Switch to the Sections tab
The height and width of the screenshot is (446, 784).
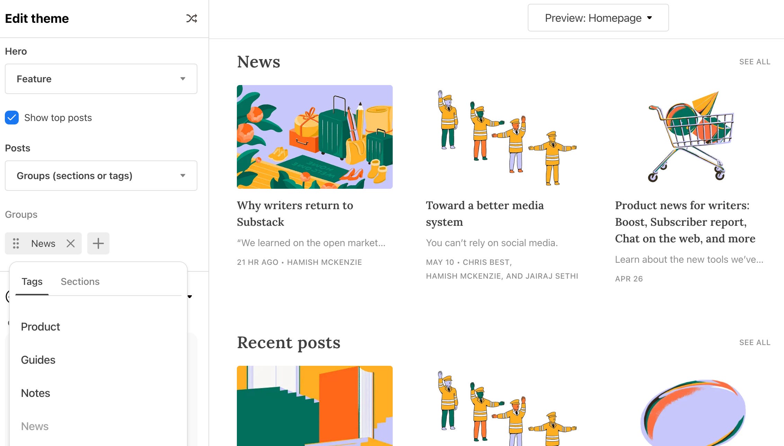pos(80,281)
